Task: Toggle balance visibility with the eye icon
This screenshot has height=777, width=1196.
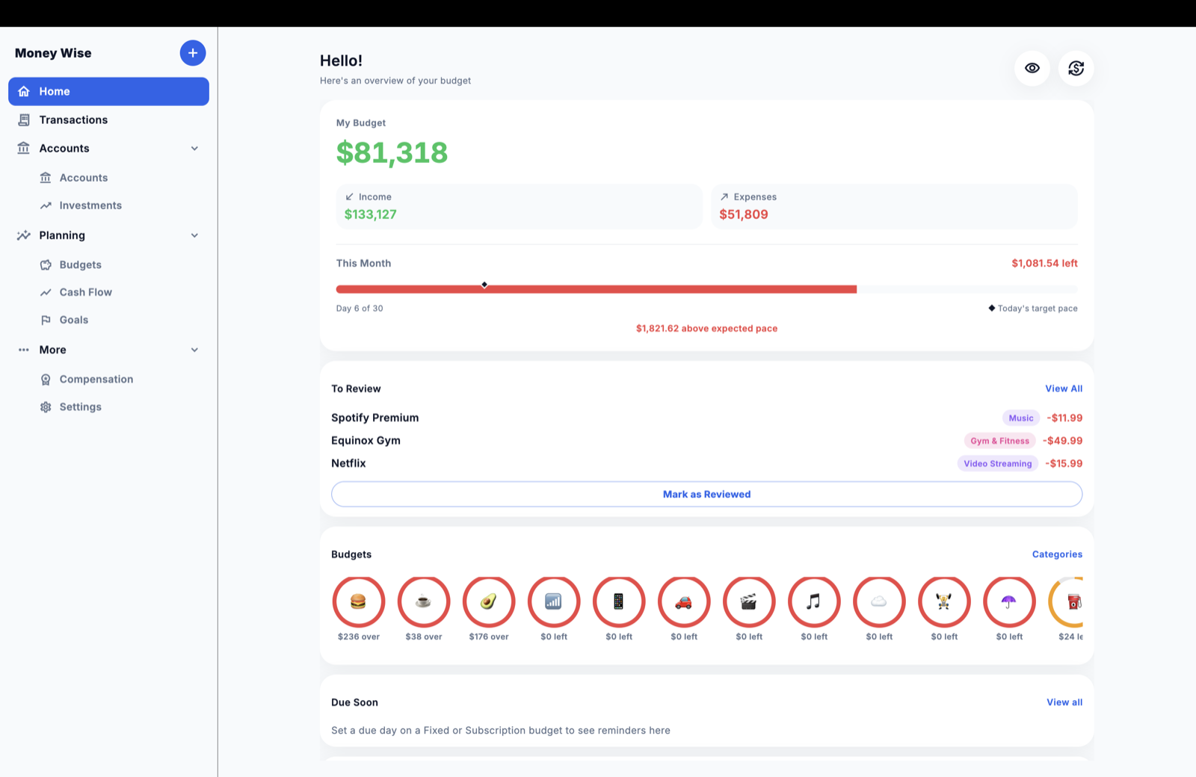Action: coord(1032,68)
